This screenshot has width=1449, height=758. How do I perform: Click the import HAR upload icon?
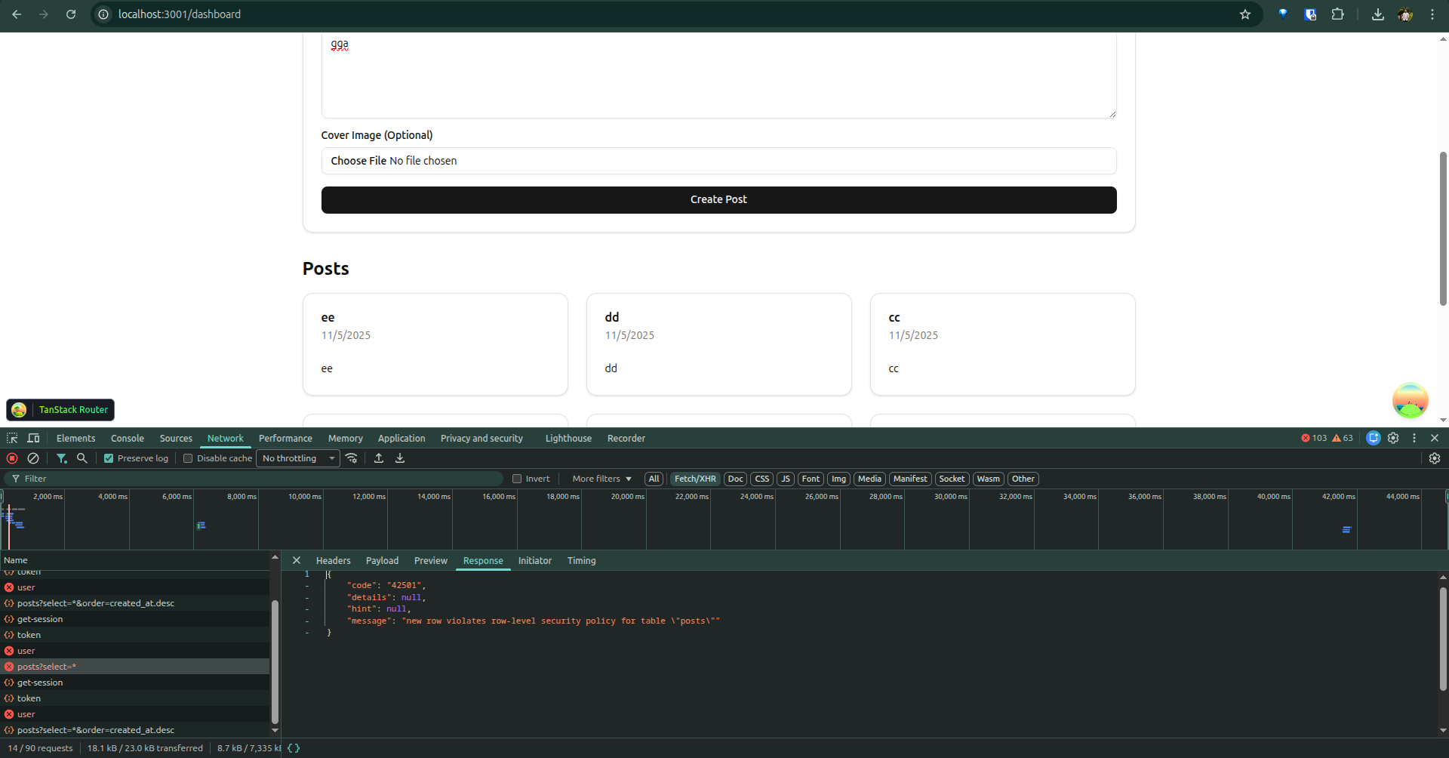[379, 458]
